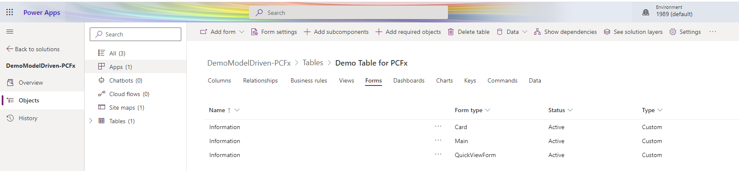Click the objects search field
The height and width of the screenshot is (171, 739).
[x=135, y=34]
